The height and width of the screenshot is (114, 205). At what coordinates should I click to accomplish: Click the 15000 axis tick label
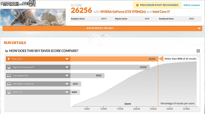pos(120,109)
